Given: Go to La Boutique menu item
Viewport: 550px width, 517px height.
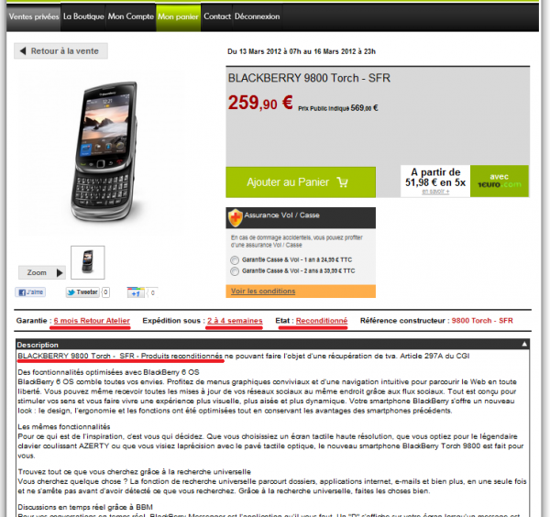Looking at the screenshot, I should pos(83,16).
